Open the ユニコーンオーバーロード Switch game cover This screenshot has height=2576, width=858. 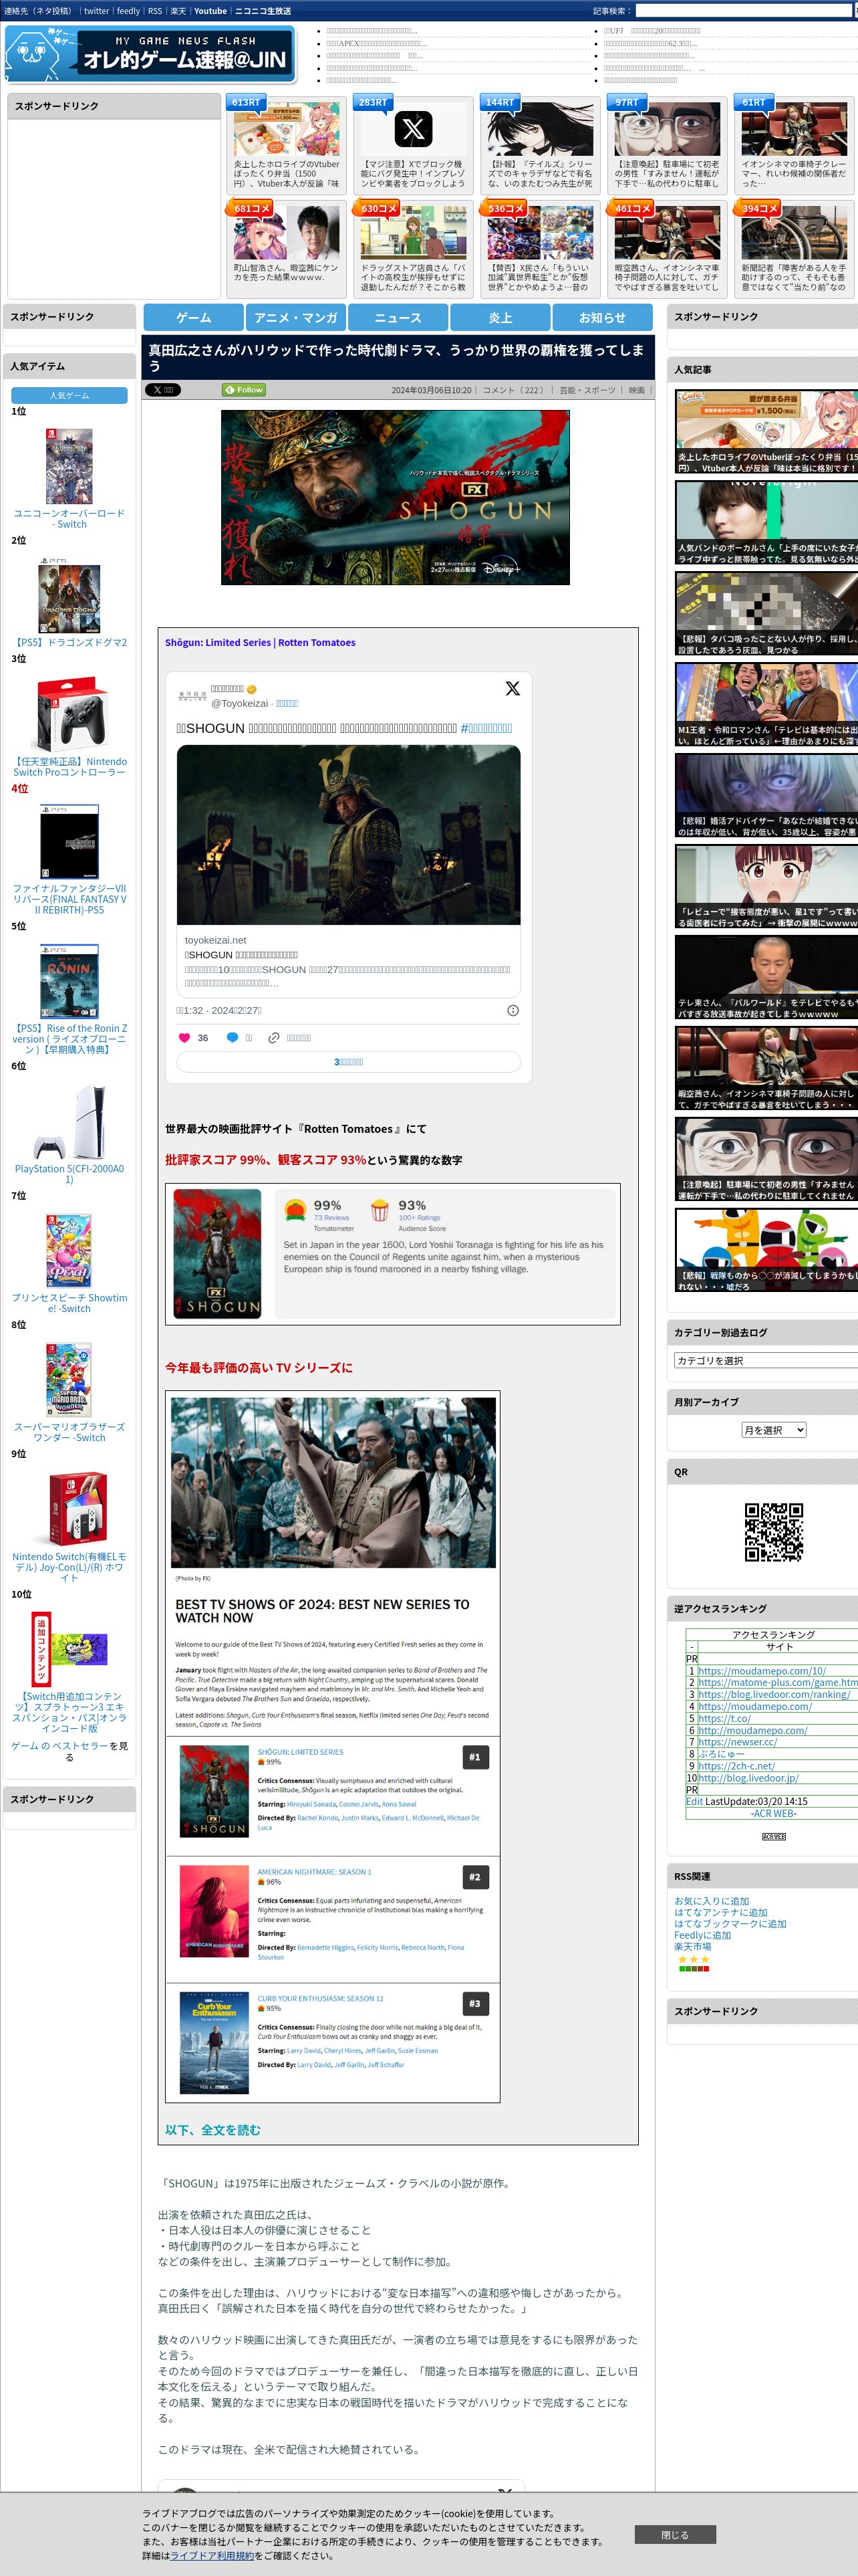(69, 466)
